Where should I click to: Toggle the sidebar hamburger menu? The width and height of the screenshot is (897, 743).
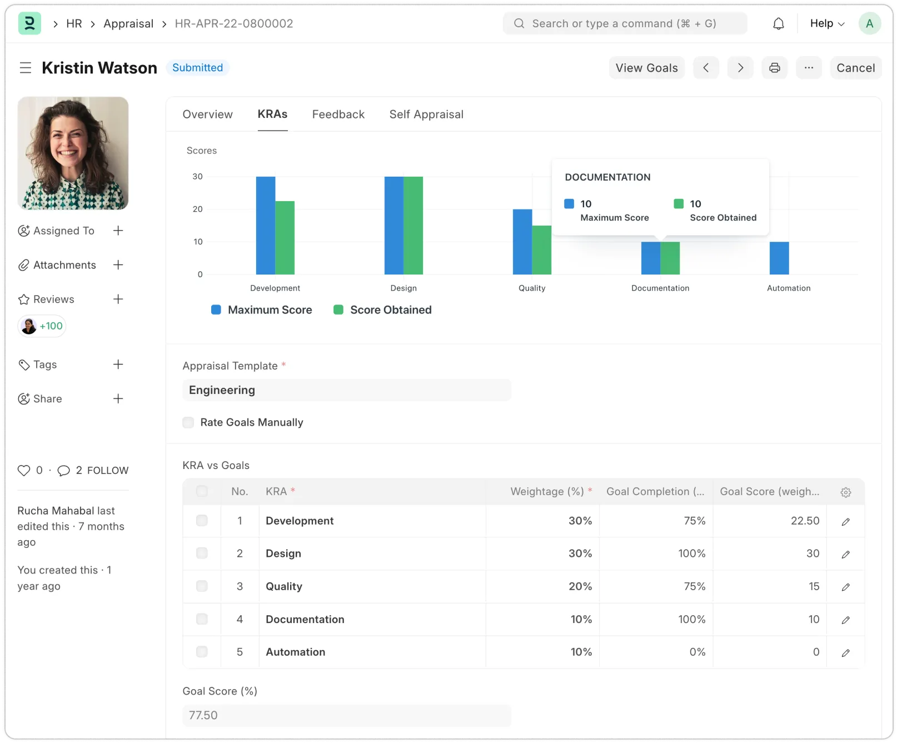click(26, 68)
